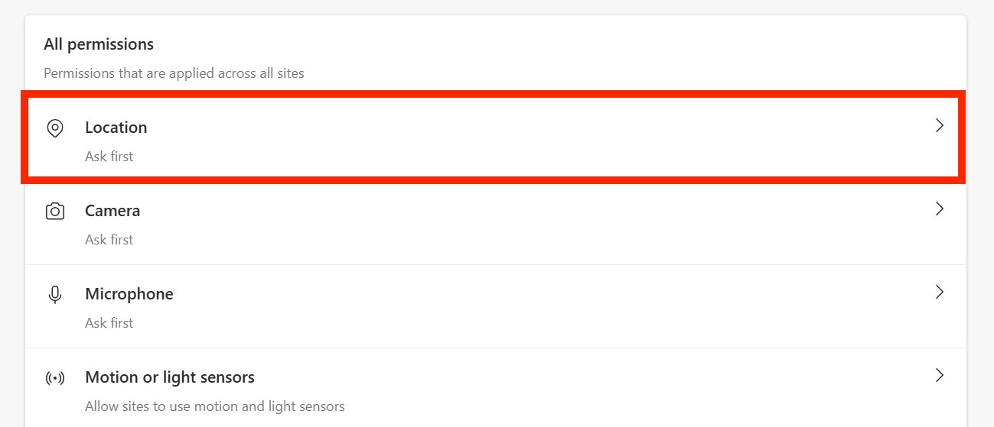The image size is (994, 427).
Task: Click the Location pin icon
Action: [54, 128]
